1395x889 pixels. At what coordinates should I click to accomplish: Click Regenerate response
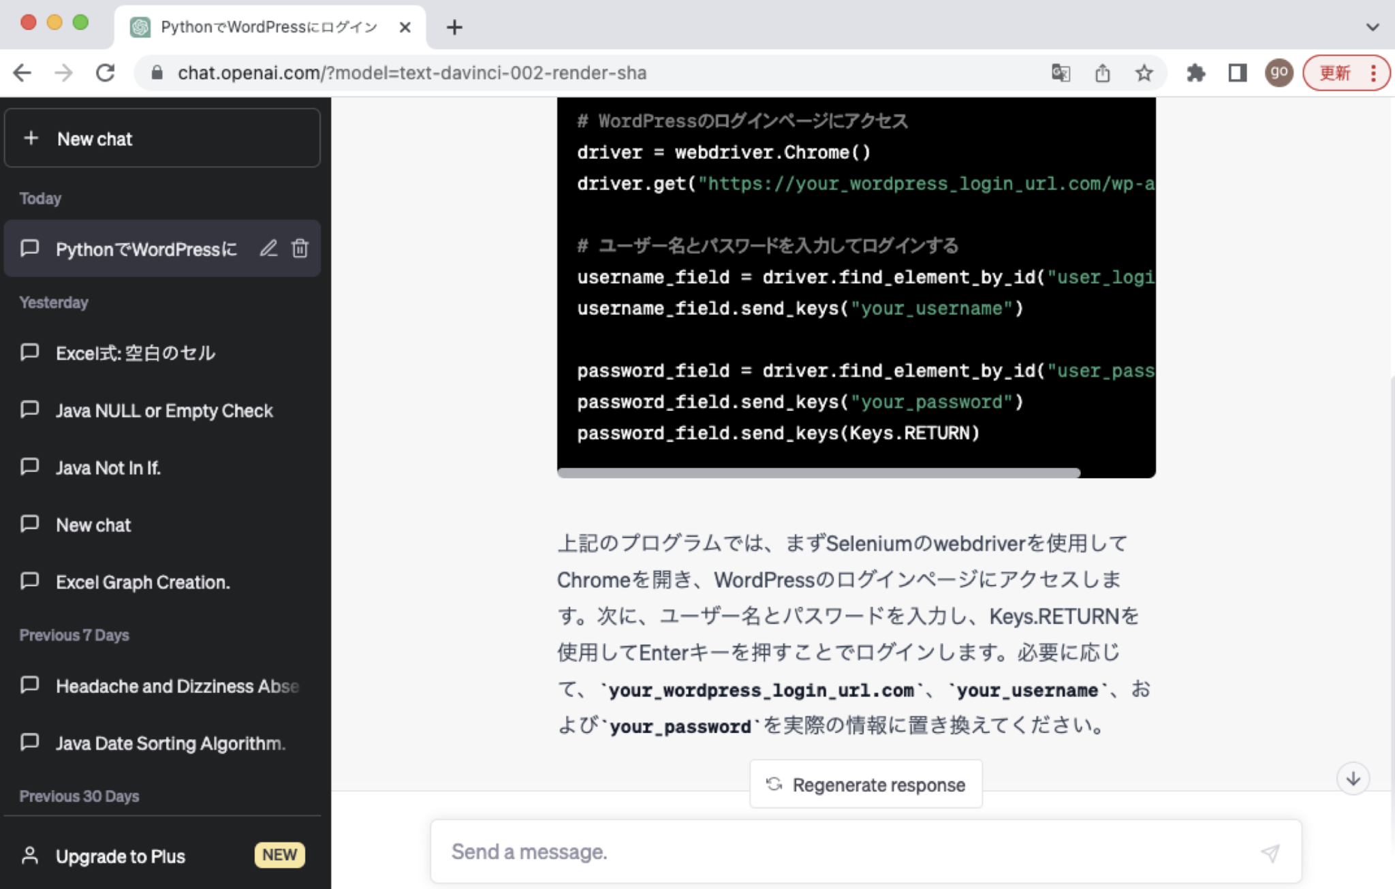(x=866, y=784)
